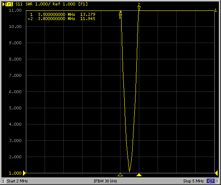Click the channel 1 number box
The height and width of the screenshot is (185, 221).
(3, 181)
